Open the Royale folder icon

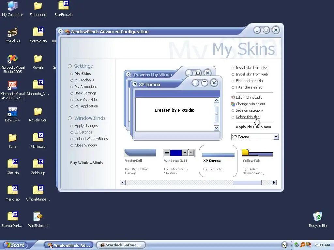click(38, 62)
